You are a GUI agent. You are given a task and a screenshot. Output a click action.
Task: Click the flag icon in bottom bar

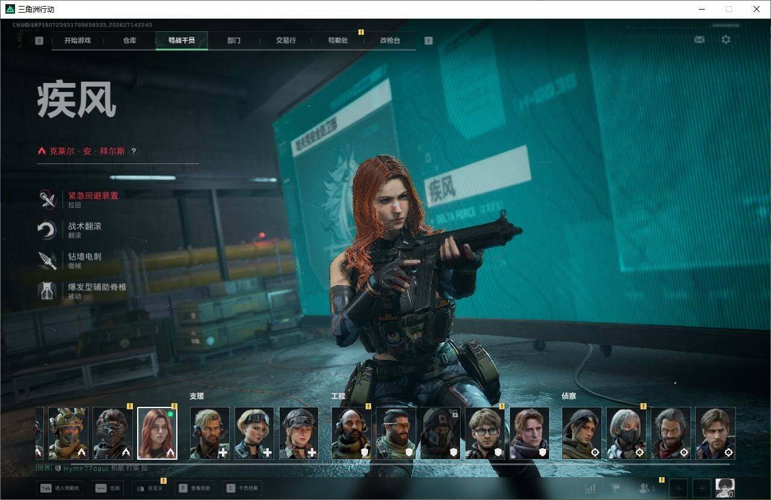[x=615, y=488]
